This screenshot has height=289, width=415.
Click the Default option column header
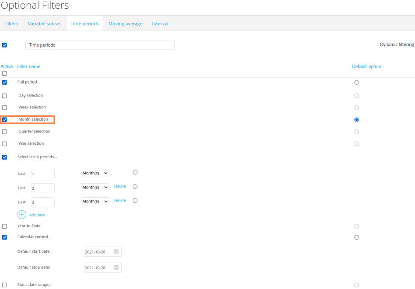[x=366, y=66]
